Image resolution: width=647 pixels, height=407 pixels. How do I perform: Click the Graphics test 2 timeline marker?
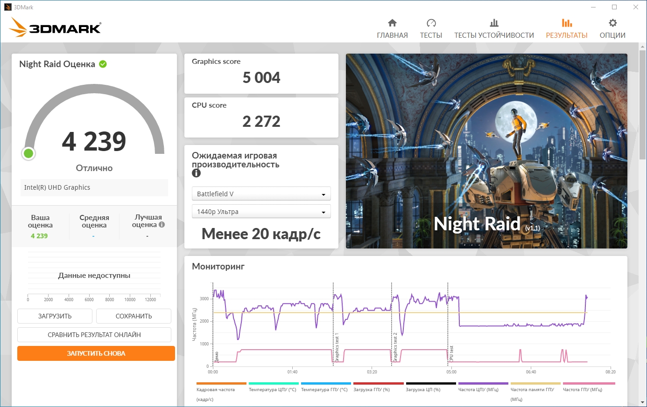tap(395, 347)
